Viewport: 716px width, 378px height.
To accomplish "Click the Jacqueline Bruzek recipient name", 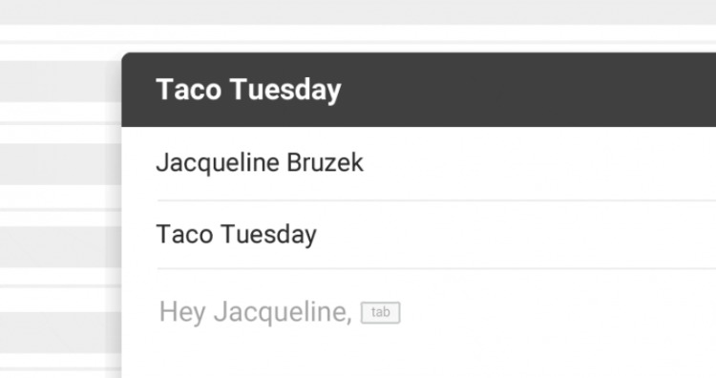I will tap(260, 163).
